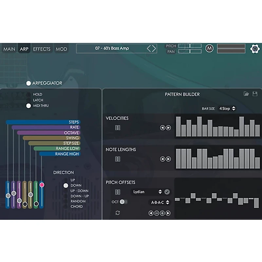Confirm the Lydian scale checkmark icon
This screenshot has width=262, height=262.
167,192
